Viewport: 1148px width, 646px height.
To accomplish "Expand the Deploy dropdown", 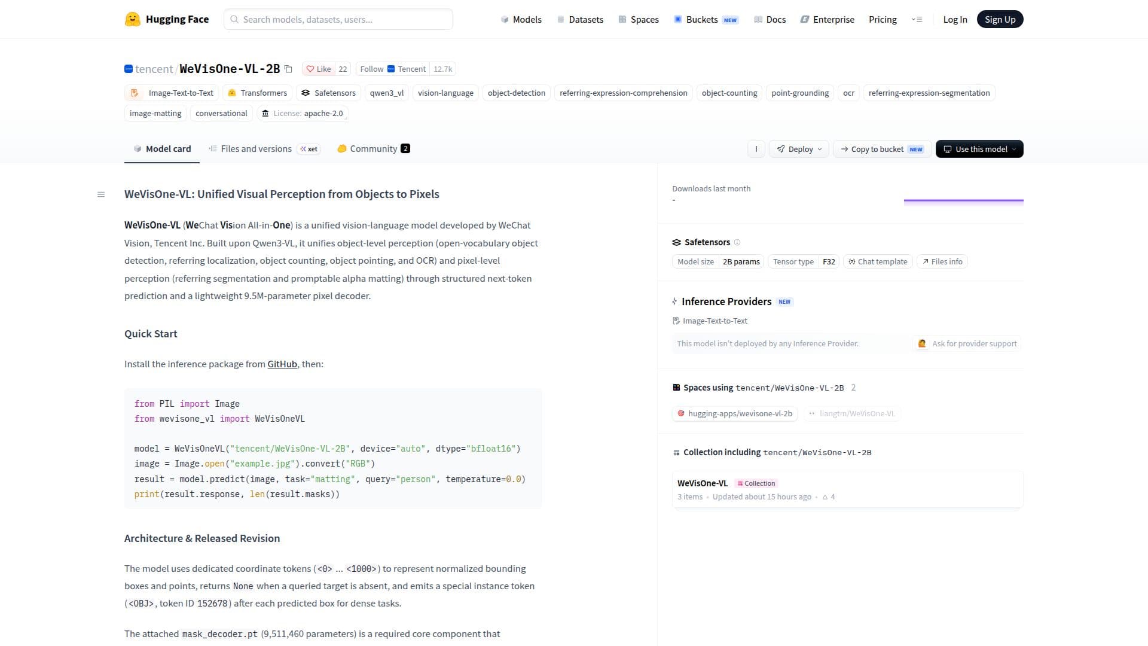I will pos(799,149).
